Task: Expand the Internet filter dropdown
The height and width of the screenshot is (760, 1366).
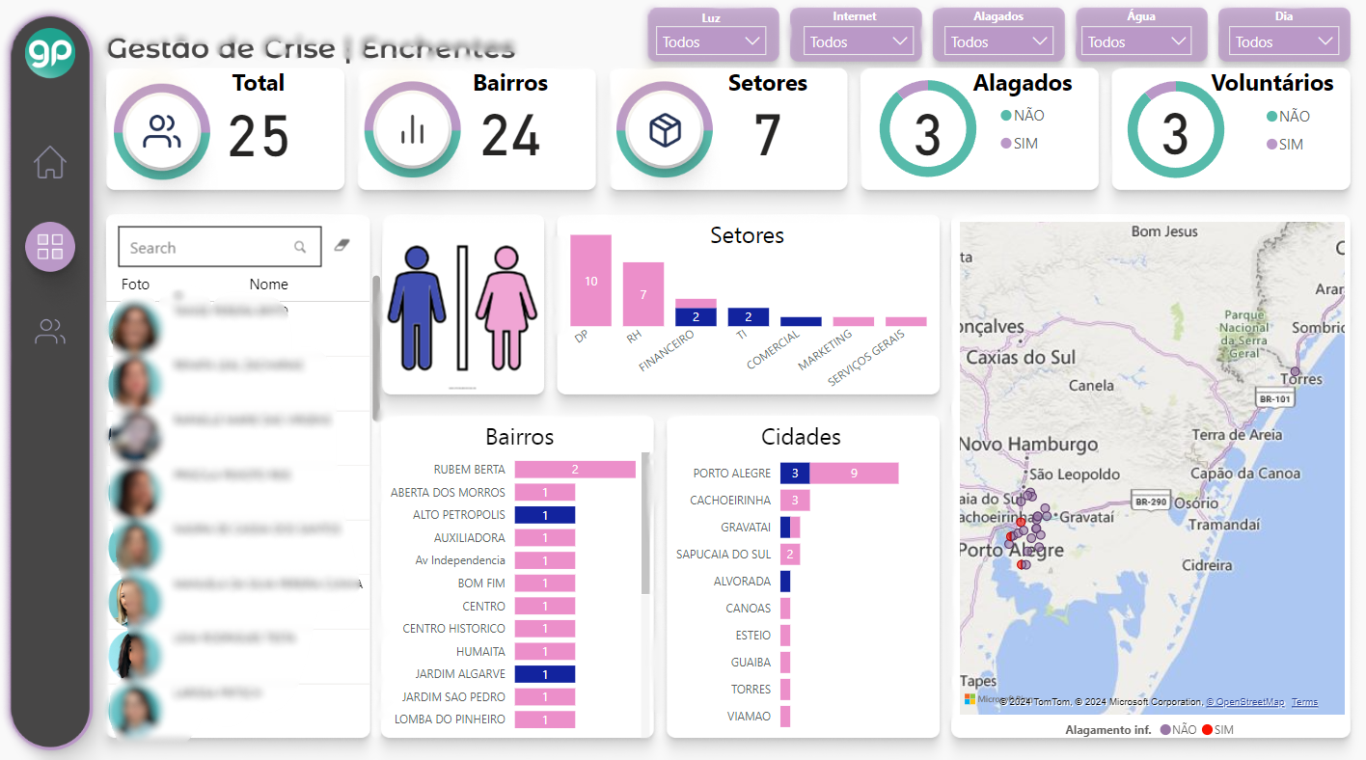Action: [855, 41]
